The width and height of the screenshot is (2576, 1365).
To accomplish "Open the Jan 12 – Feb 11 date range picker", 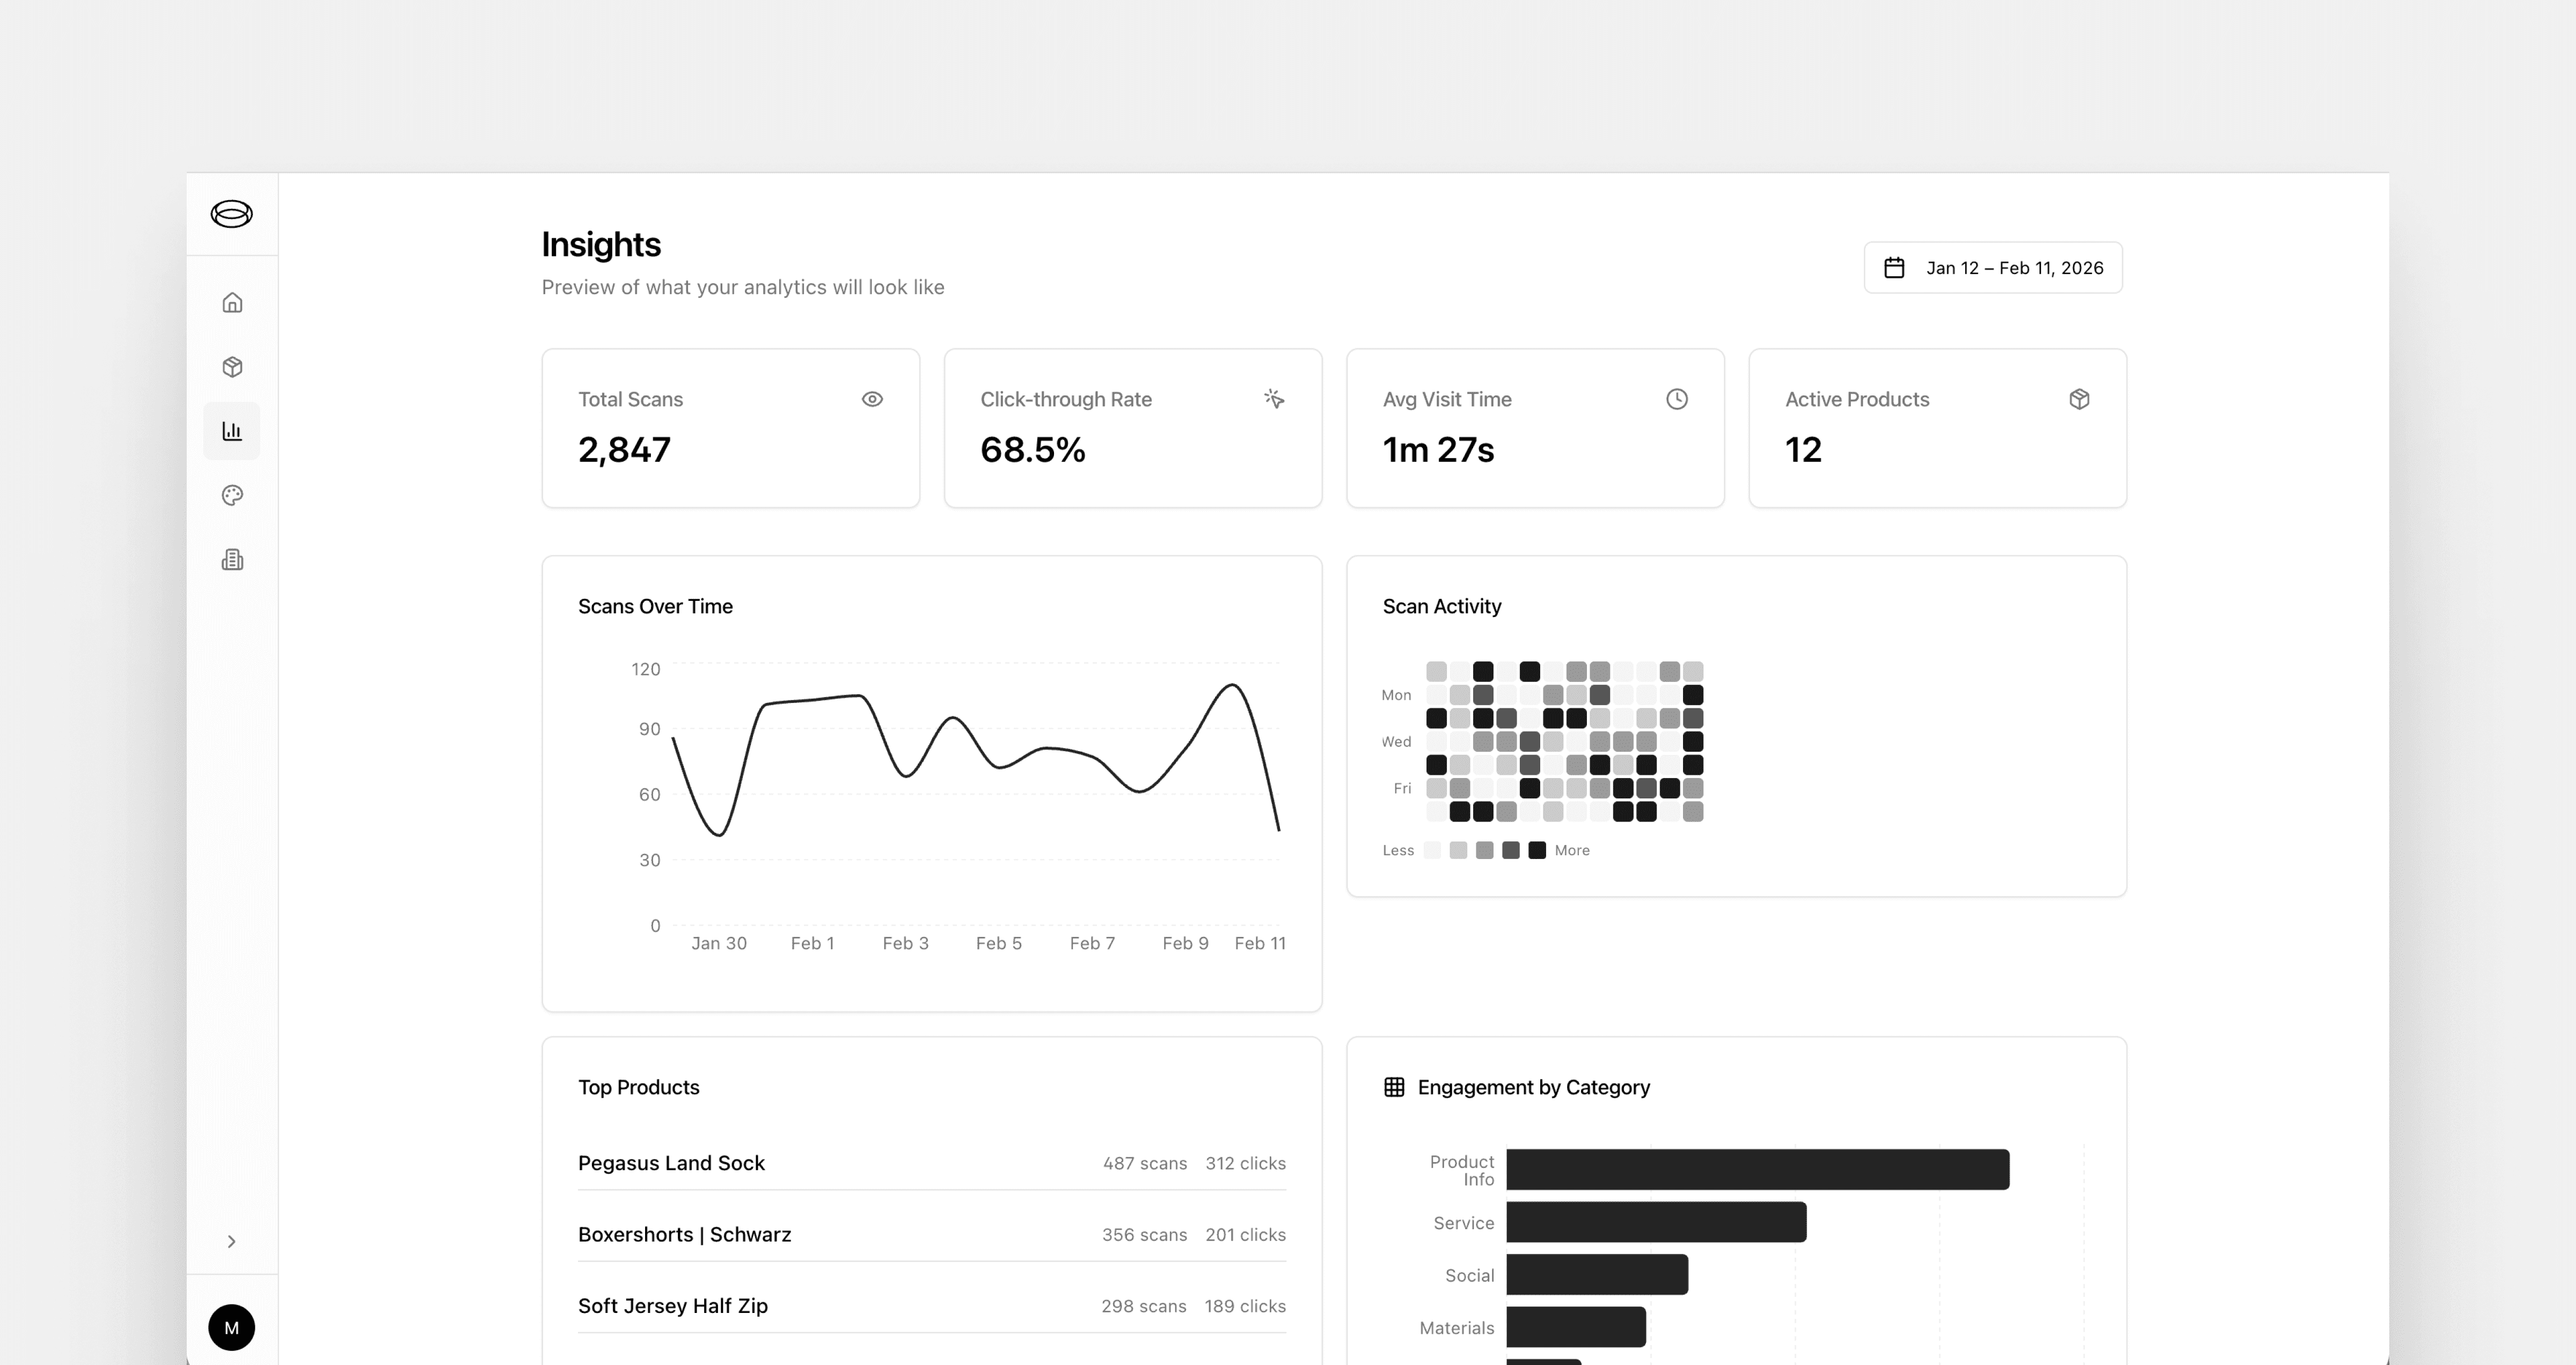I will coord(1992,268).
